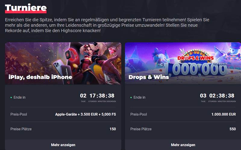241x150 pixels.
Task: Click the green status dot in iPlay card
Action: click(x=11, y=97)
